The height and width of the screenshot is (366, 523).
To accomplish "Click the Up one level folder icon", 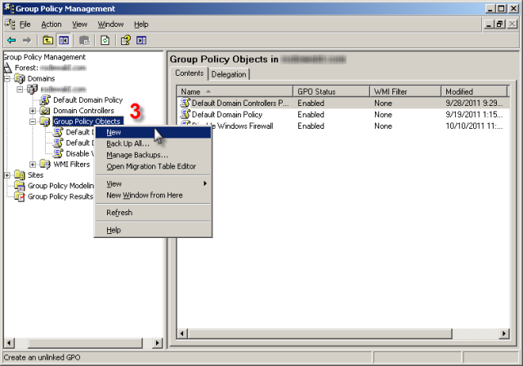I will [48, 40].
